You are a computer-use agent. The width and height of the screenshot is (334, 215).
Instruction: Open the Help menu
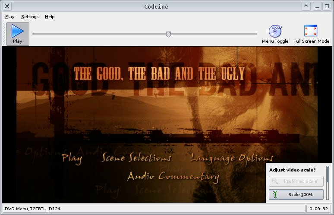[50, 16]
